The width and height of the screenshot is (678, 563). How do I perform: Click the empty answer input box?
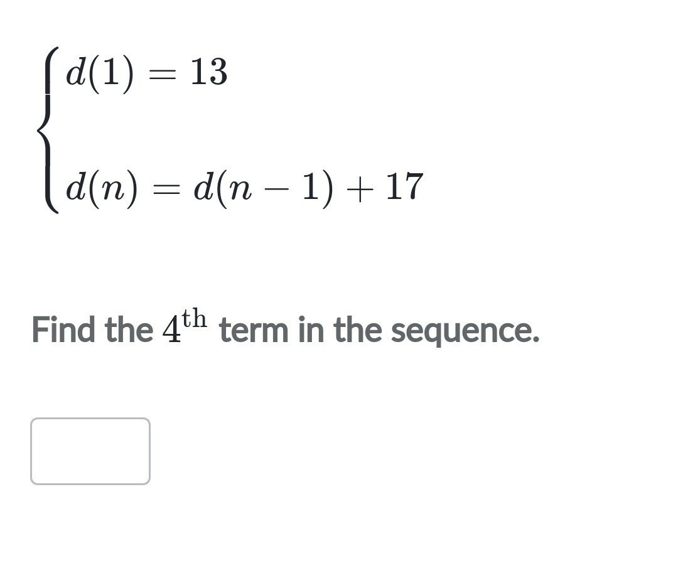point(90,451)
